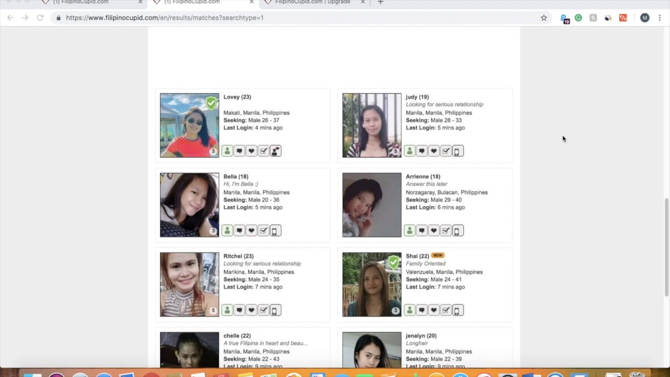Open Lovey (23) profile name link

click(237, 97)
